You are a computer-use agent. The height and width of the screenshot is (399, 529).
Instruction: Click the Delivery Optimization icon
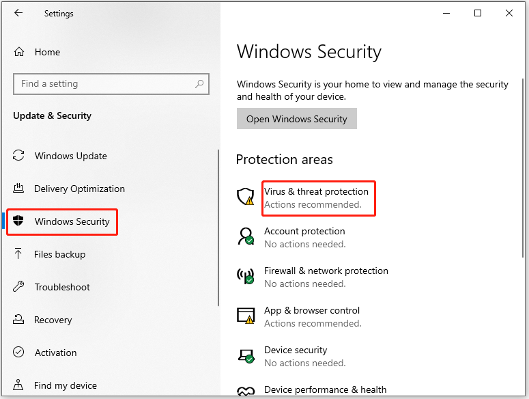pos(19,189)
